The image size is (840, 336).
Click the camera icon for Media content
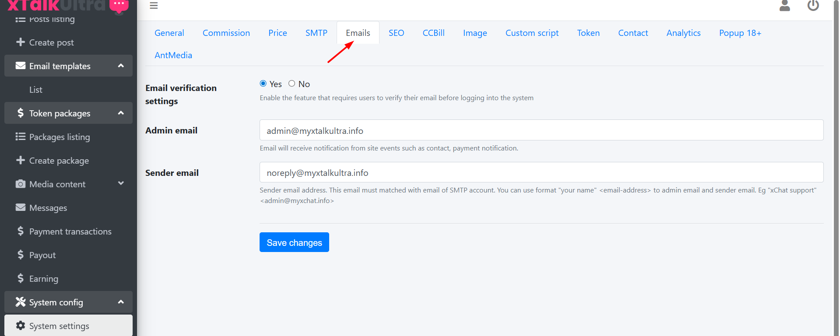point(20,184)
